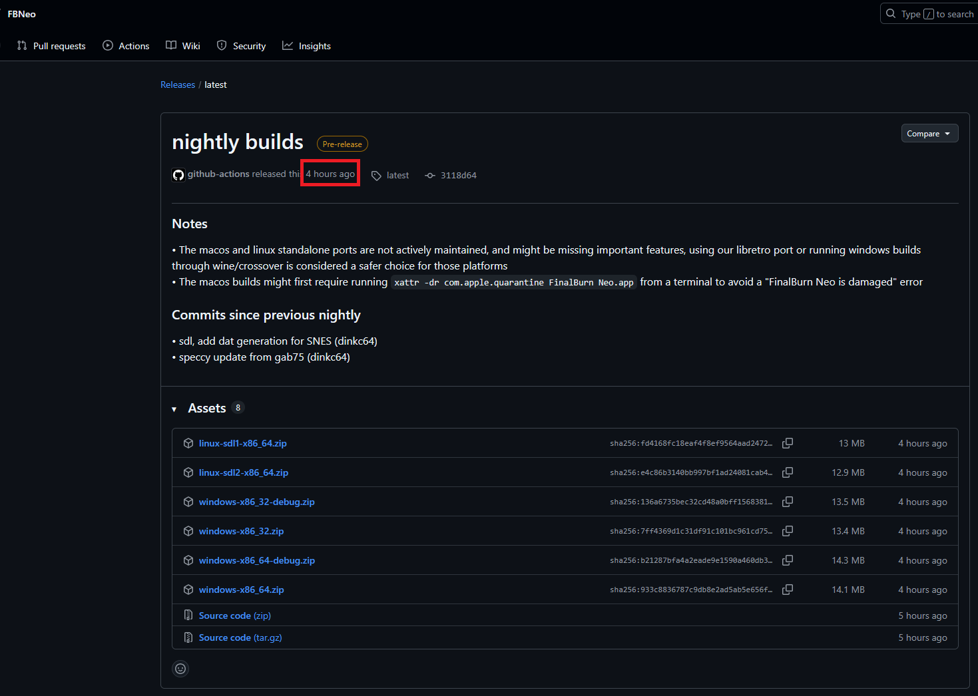This screenshot has width=978, height=696.
Task: Click the Assets count badge '8'
Action: (x=238, y=407)
